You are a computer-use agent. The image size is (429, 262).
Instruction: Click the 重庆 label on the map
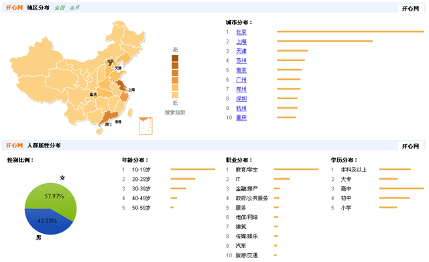(x=93, y=94)
